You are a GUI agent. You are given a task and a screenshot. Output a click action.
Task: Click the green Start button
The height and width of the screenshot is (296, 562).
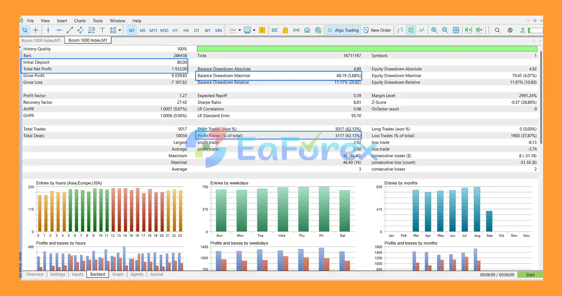(530, 275)
